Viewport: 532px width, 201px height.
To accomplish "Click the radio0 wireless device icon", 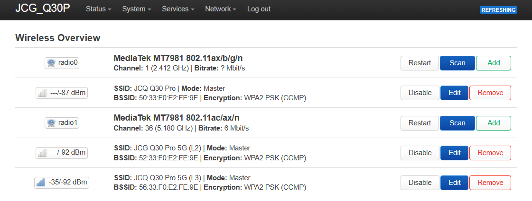I will point(51,63).
